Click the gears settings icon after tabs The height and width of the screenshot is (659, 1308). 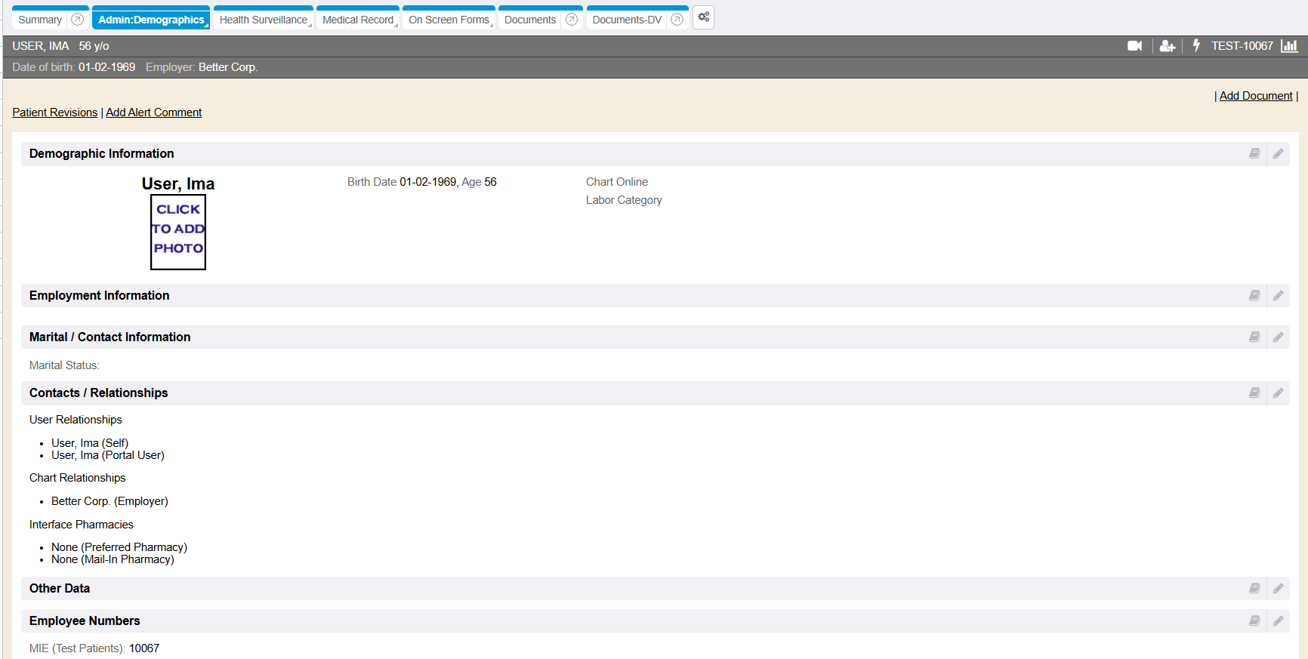coord(703,17)
